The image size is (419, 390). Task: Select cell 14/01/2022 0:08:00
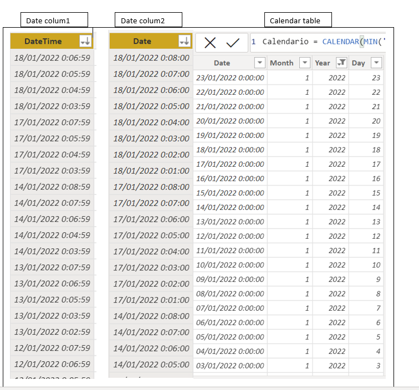tap(151, 316)
